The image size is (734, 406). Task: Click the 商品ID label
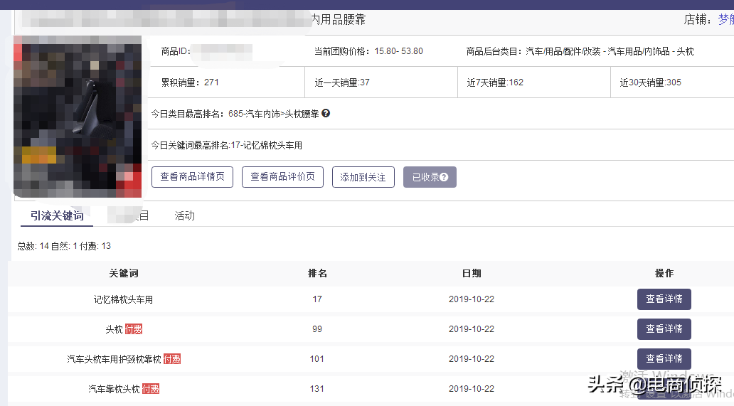point(176,51)
